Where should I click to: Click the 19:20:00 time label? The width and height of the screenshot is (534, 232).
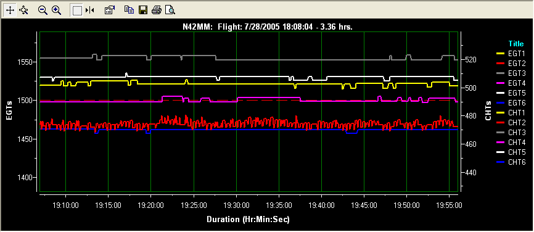[x=151, y=205]
